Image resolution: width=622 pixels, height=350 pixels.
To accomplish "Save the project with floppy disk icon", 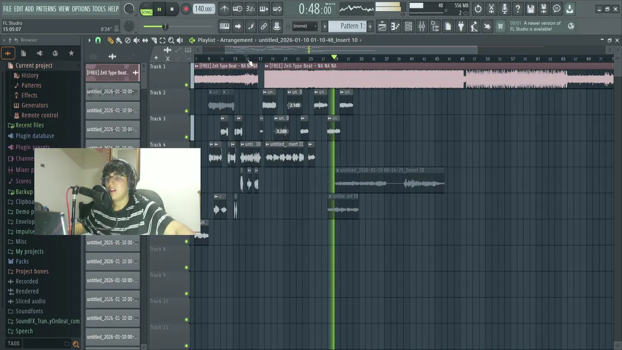I will 531,9.
